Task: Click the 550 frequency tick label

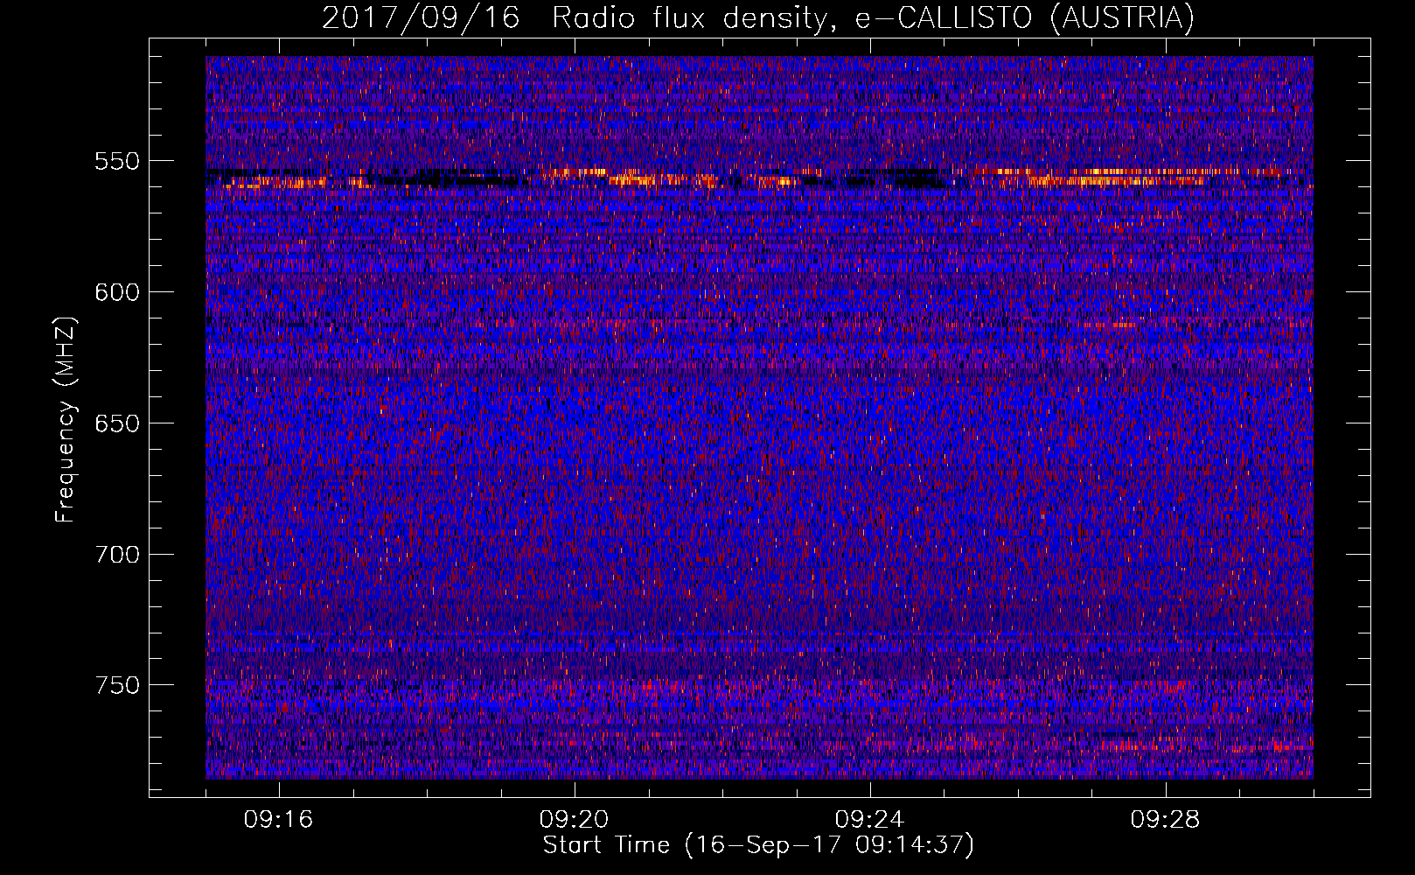Action: point(117,161)
